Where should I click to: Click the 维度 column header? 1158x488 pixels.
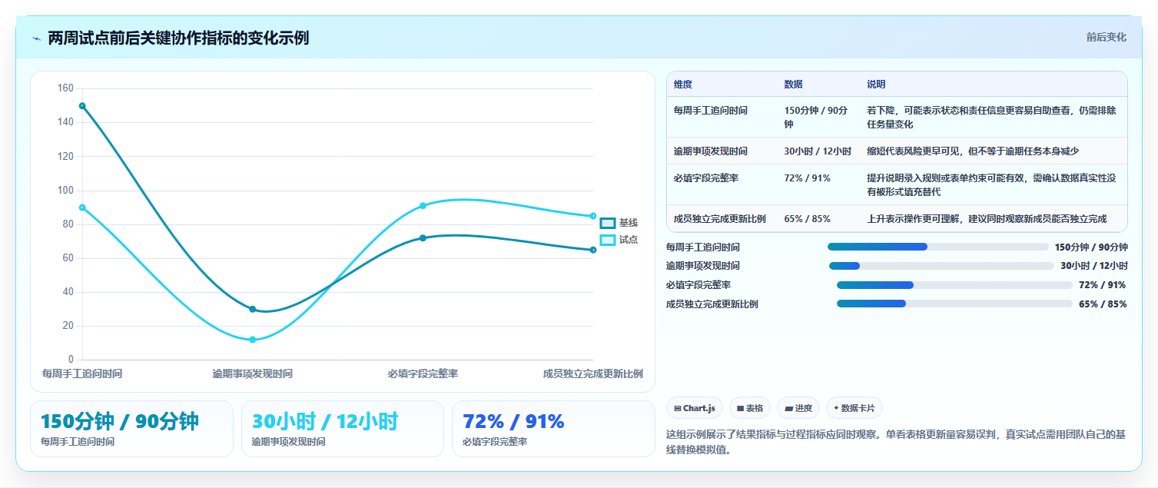(x=683, y=85)
